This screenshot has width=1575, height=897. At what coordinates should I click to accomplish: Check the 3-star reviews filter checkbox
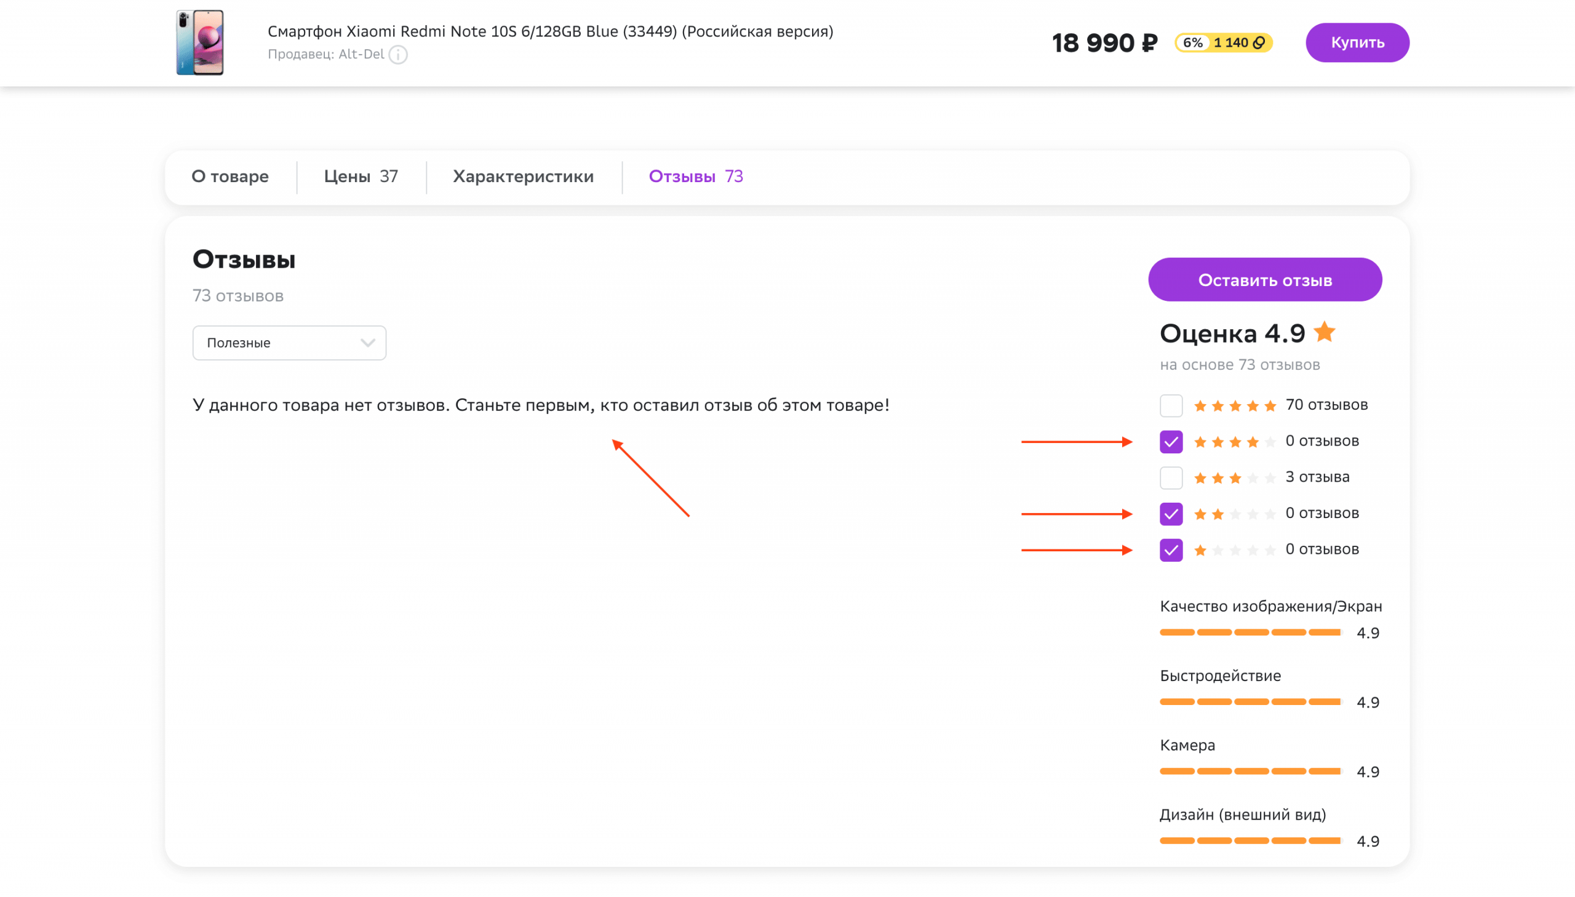(x=1171, y=477)
